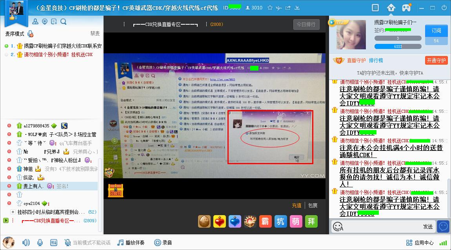The height and width of the screenshot is (250, 451).
Task: Click the share arrow icon in title bar
Action: [x=288, y=8]
